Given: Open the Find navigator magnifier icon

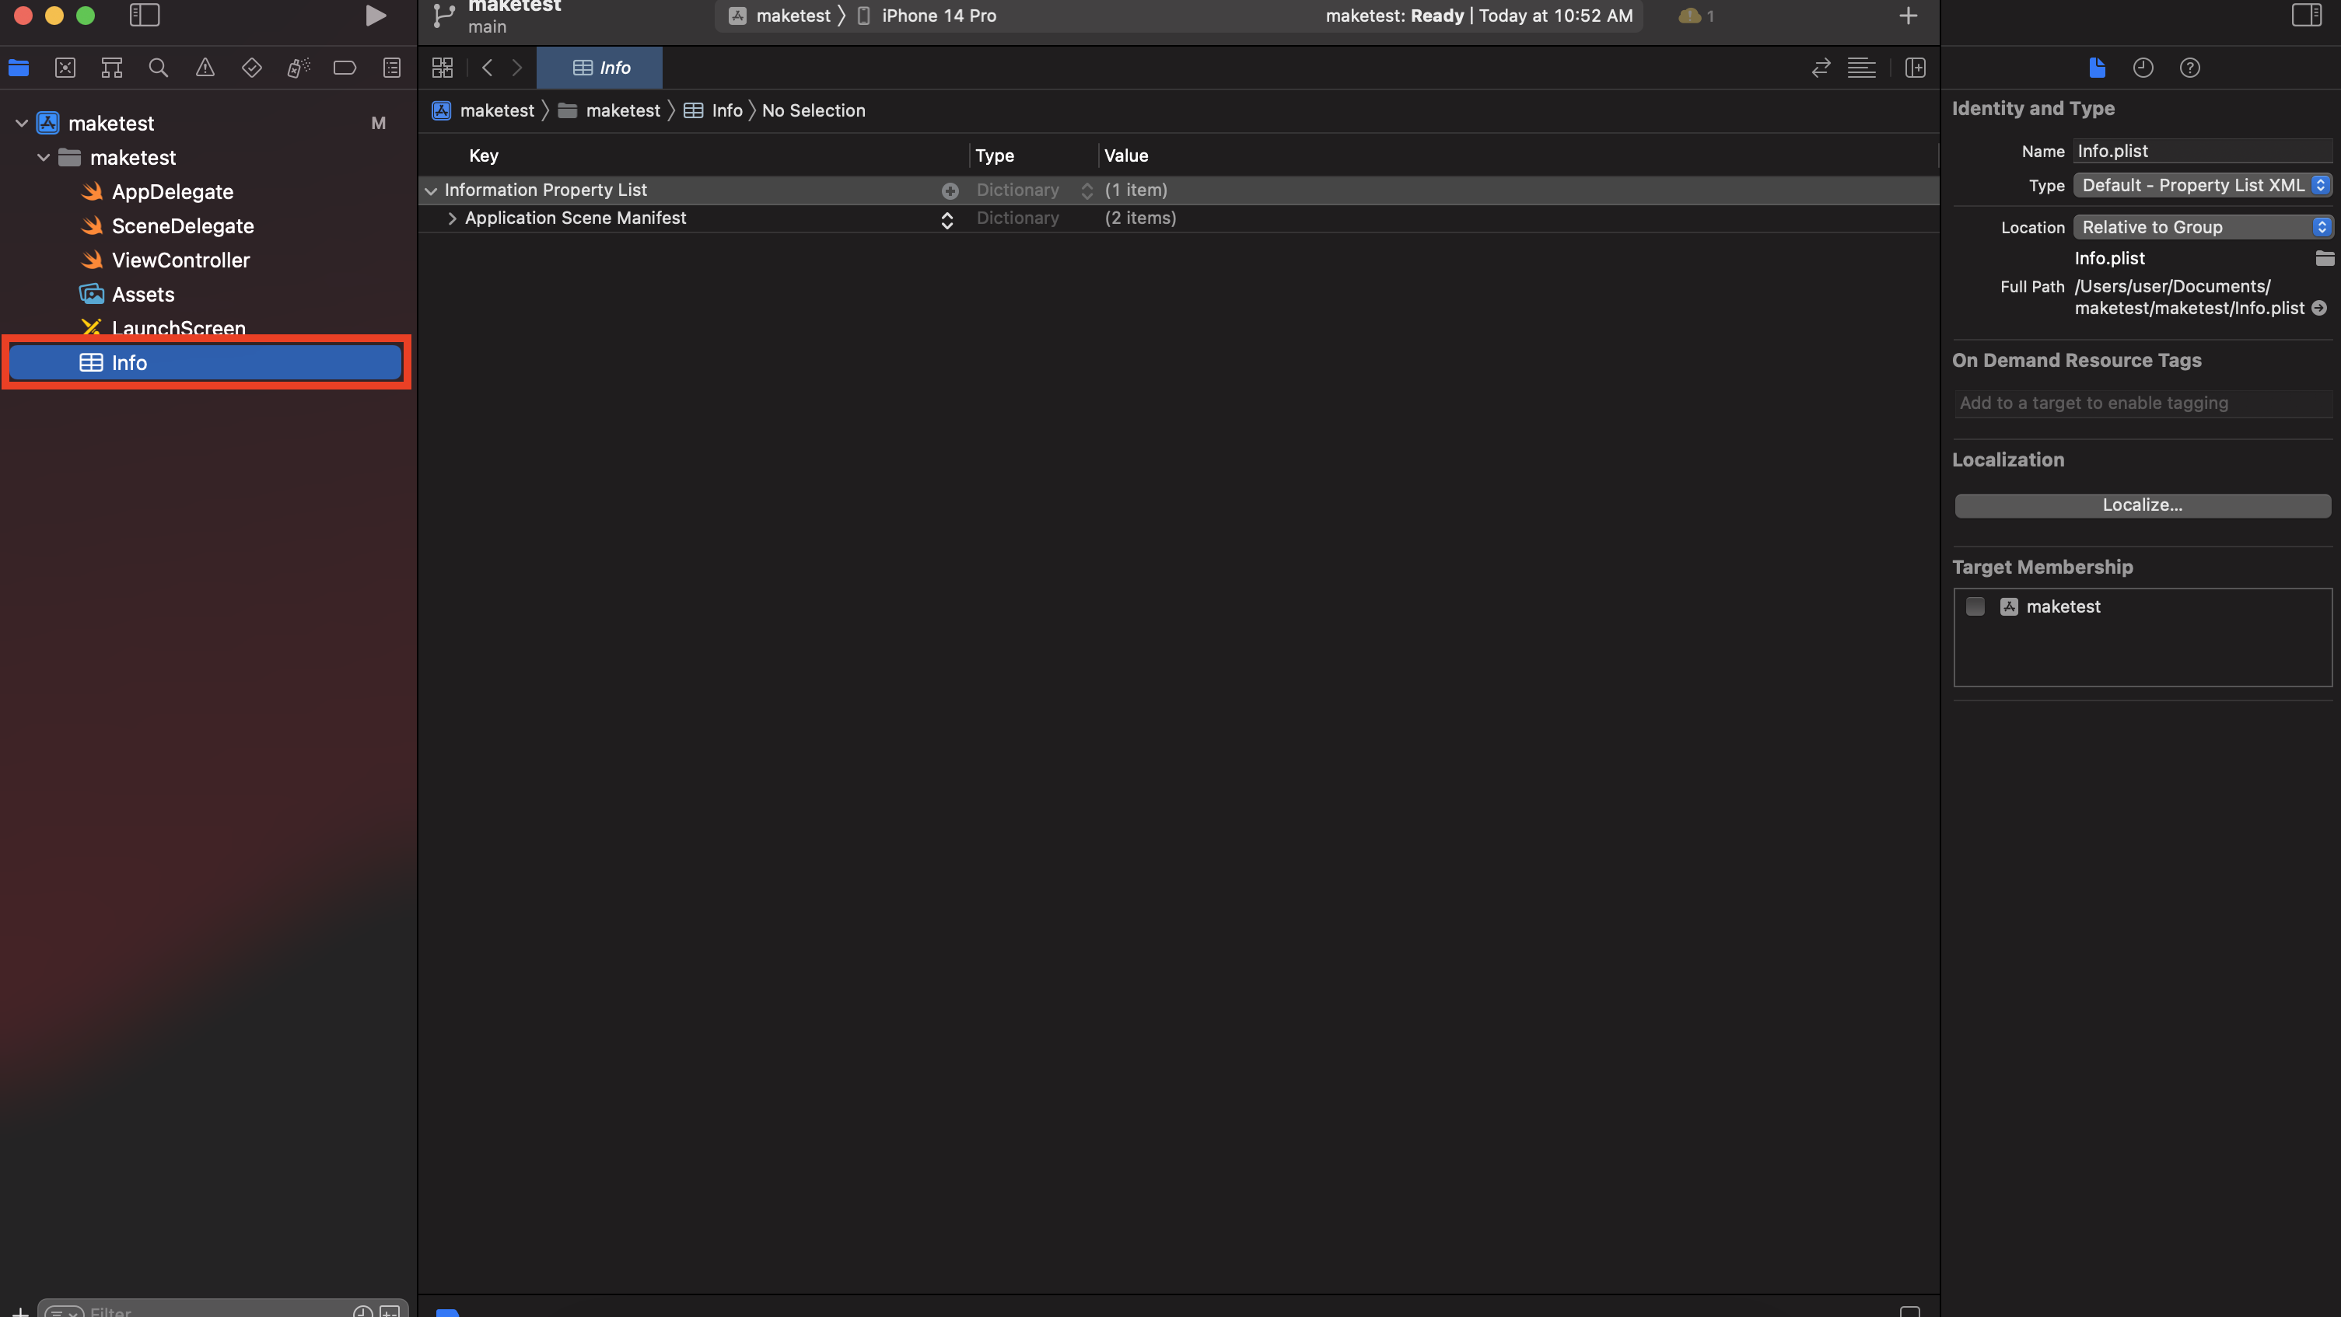Looking at the screenshot, I should pos(158,68).
